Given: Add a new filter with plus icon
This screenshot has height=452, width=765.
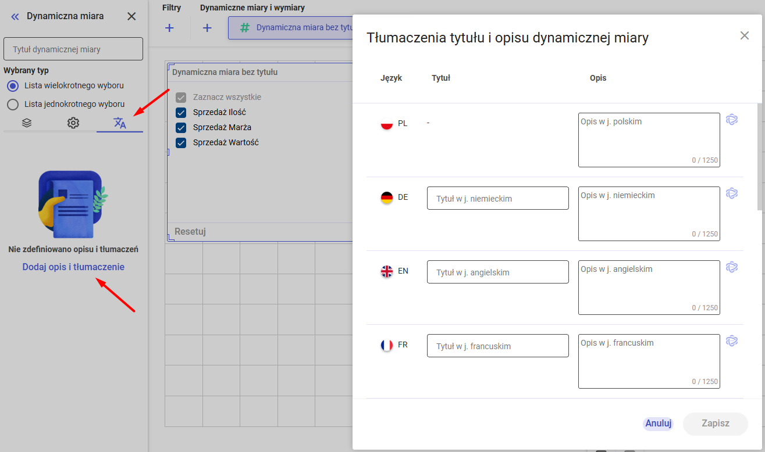Looking at the screenshot, I should pyautogui.click(x=169, y=28).
